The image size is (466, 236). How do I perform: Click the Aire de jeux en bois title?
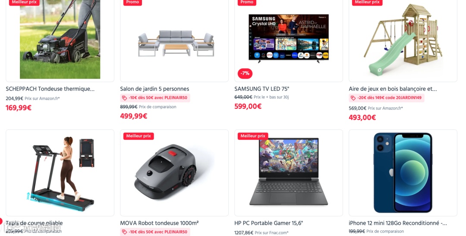[393, 89]
